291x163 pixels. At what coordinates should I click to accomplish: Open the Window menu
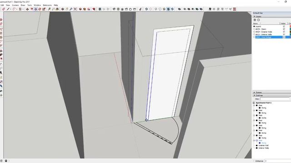[37, 5]
